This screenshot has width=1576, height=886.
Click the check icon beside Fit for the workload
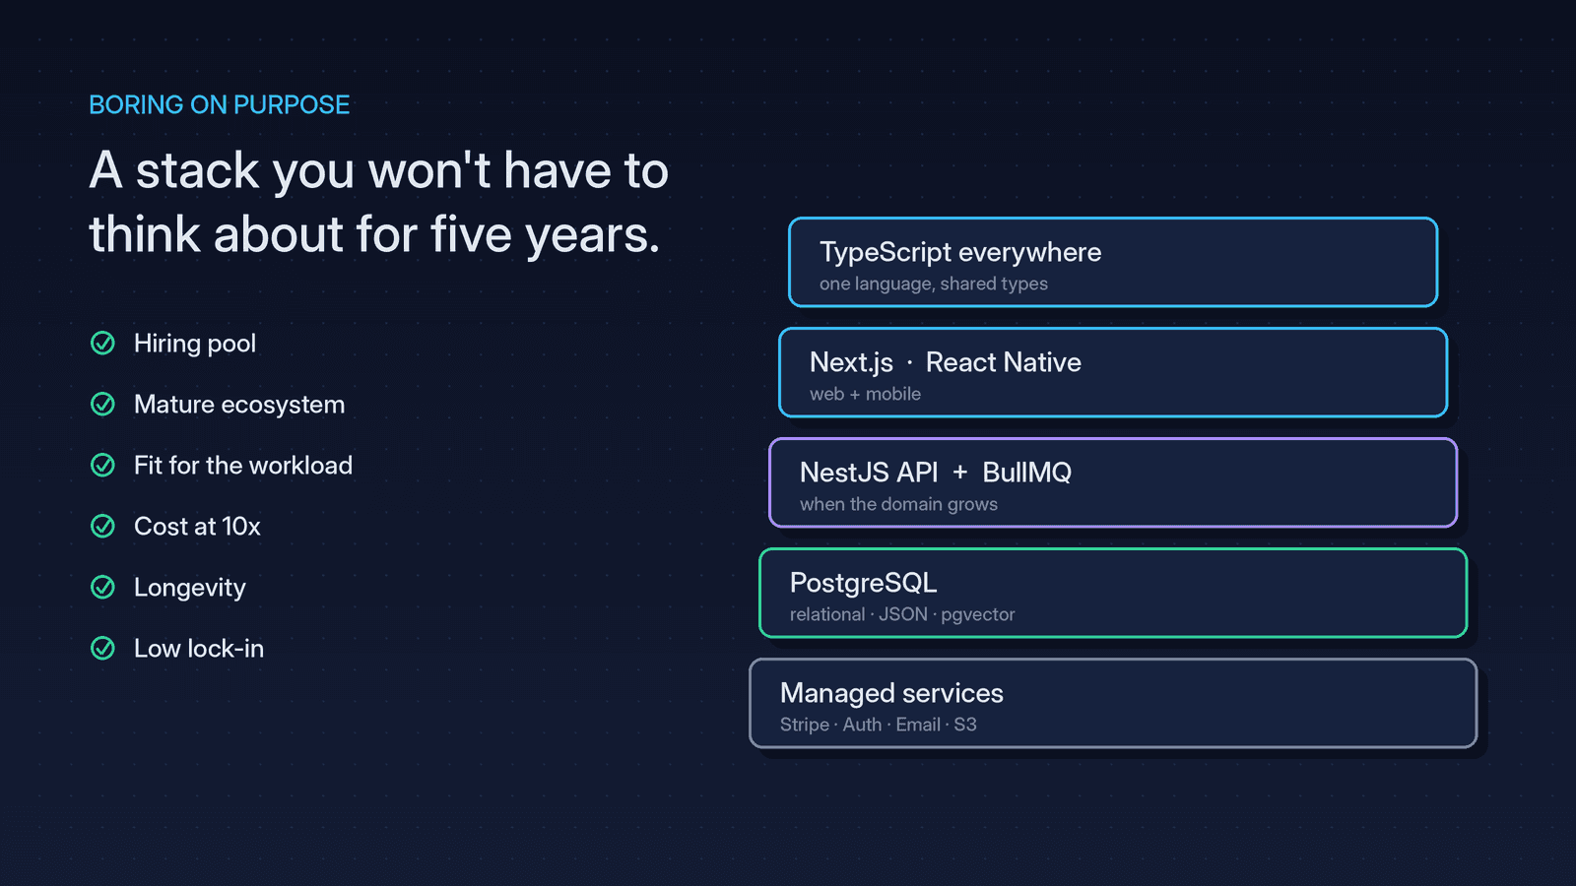coord(102,465)
